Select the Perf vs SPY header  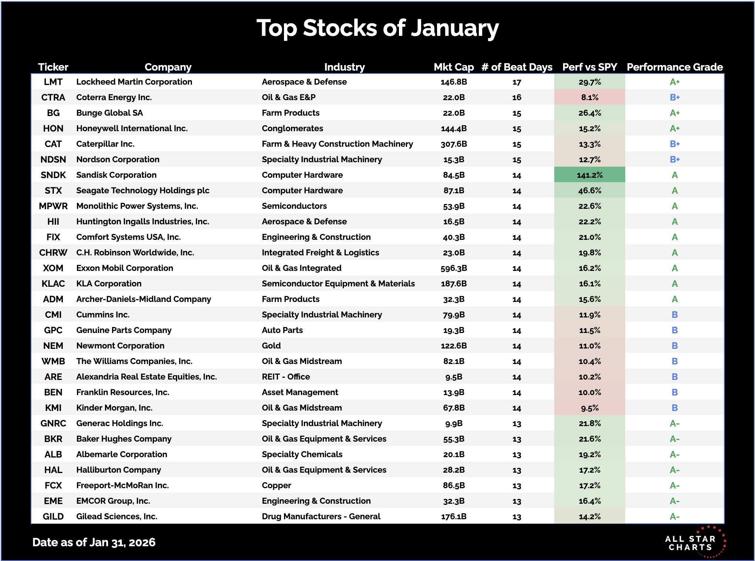[590, 67]
